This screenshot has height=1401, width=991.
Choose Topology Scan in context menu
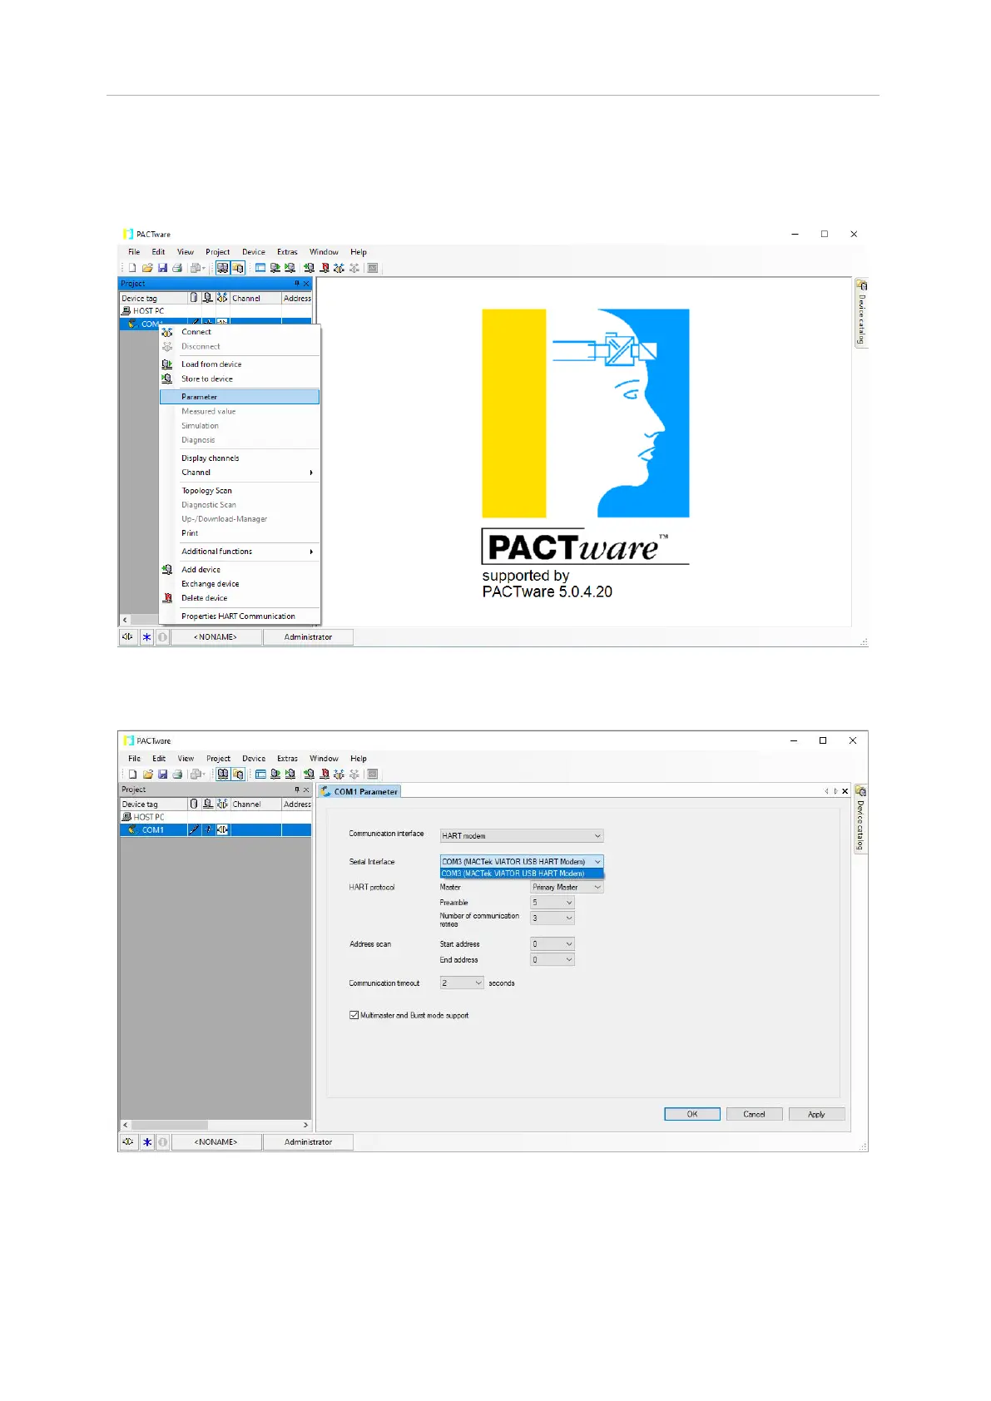240,491
